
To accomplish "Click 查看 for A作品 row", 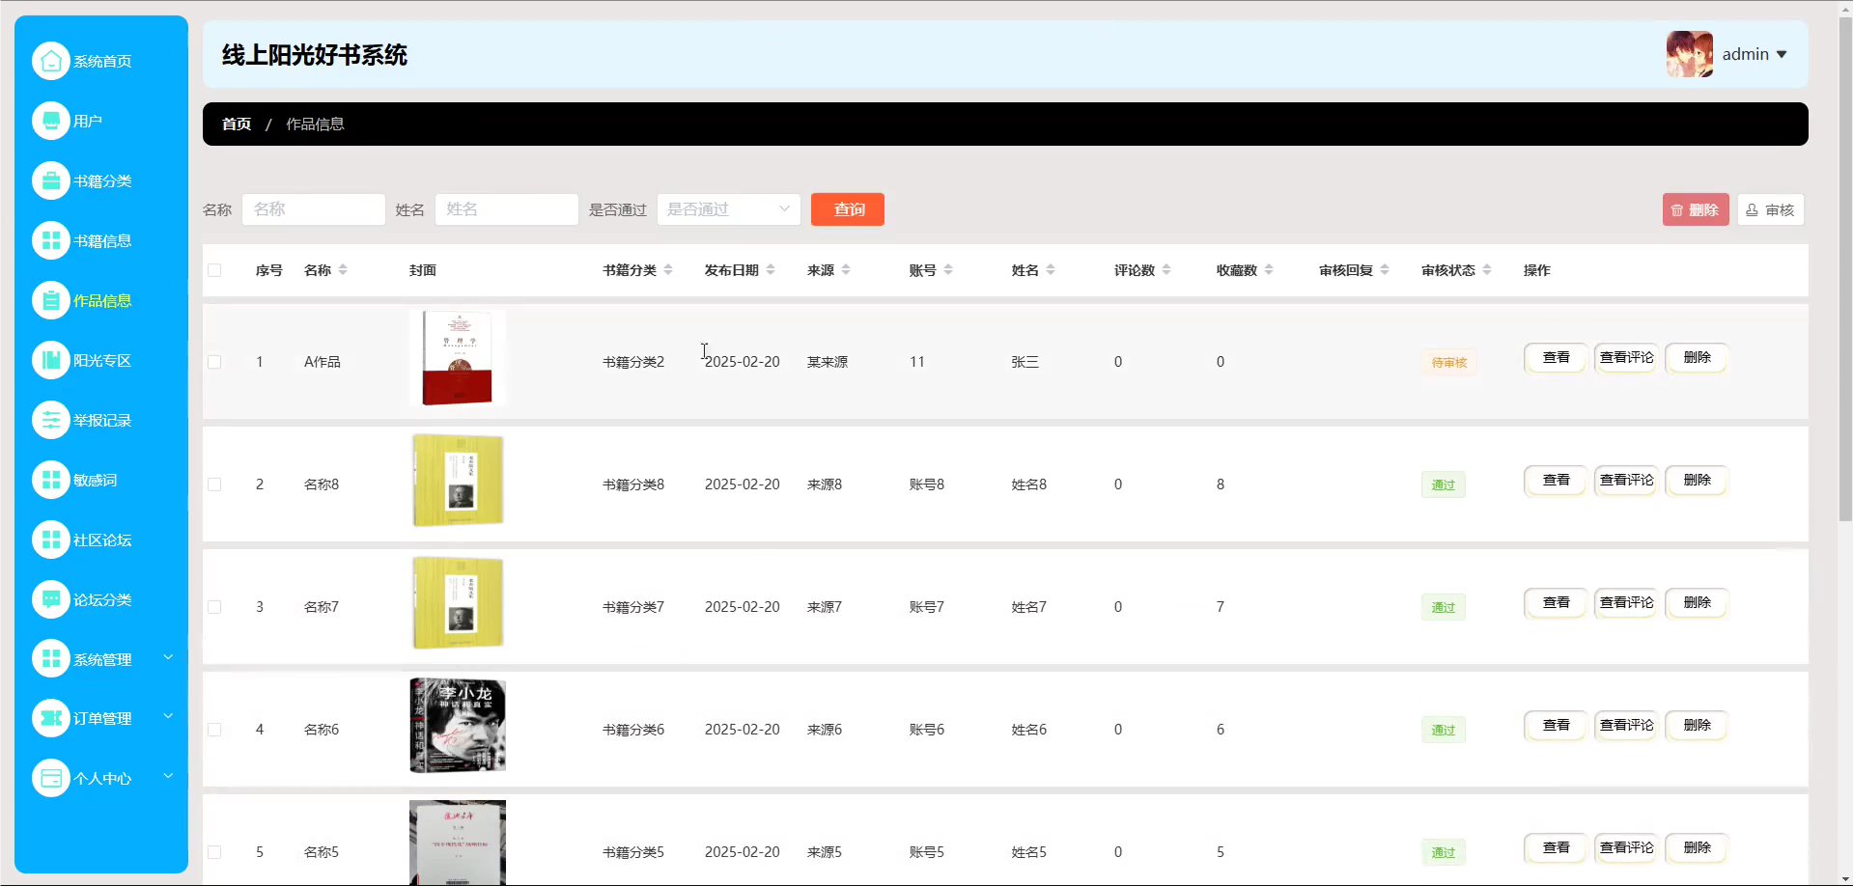I will [x=1556, y=358].
